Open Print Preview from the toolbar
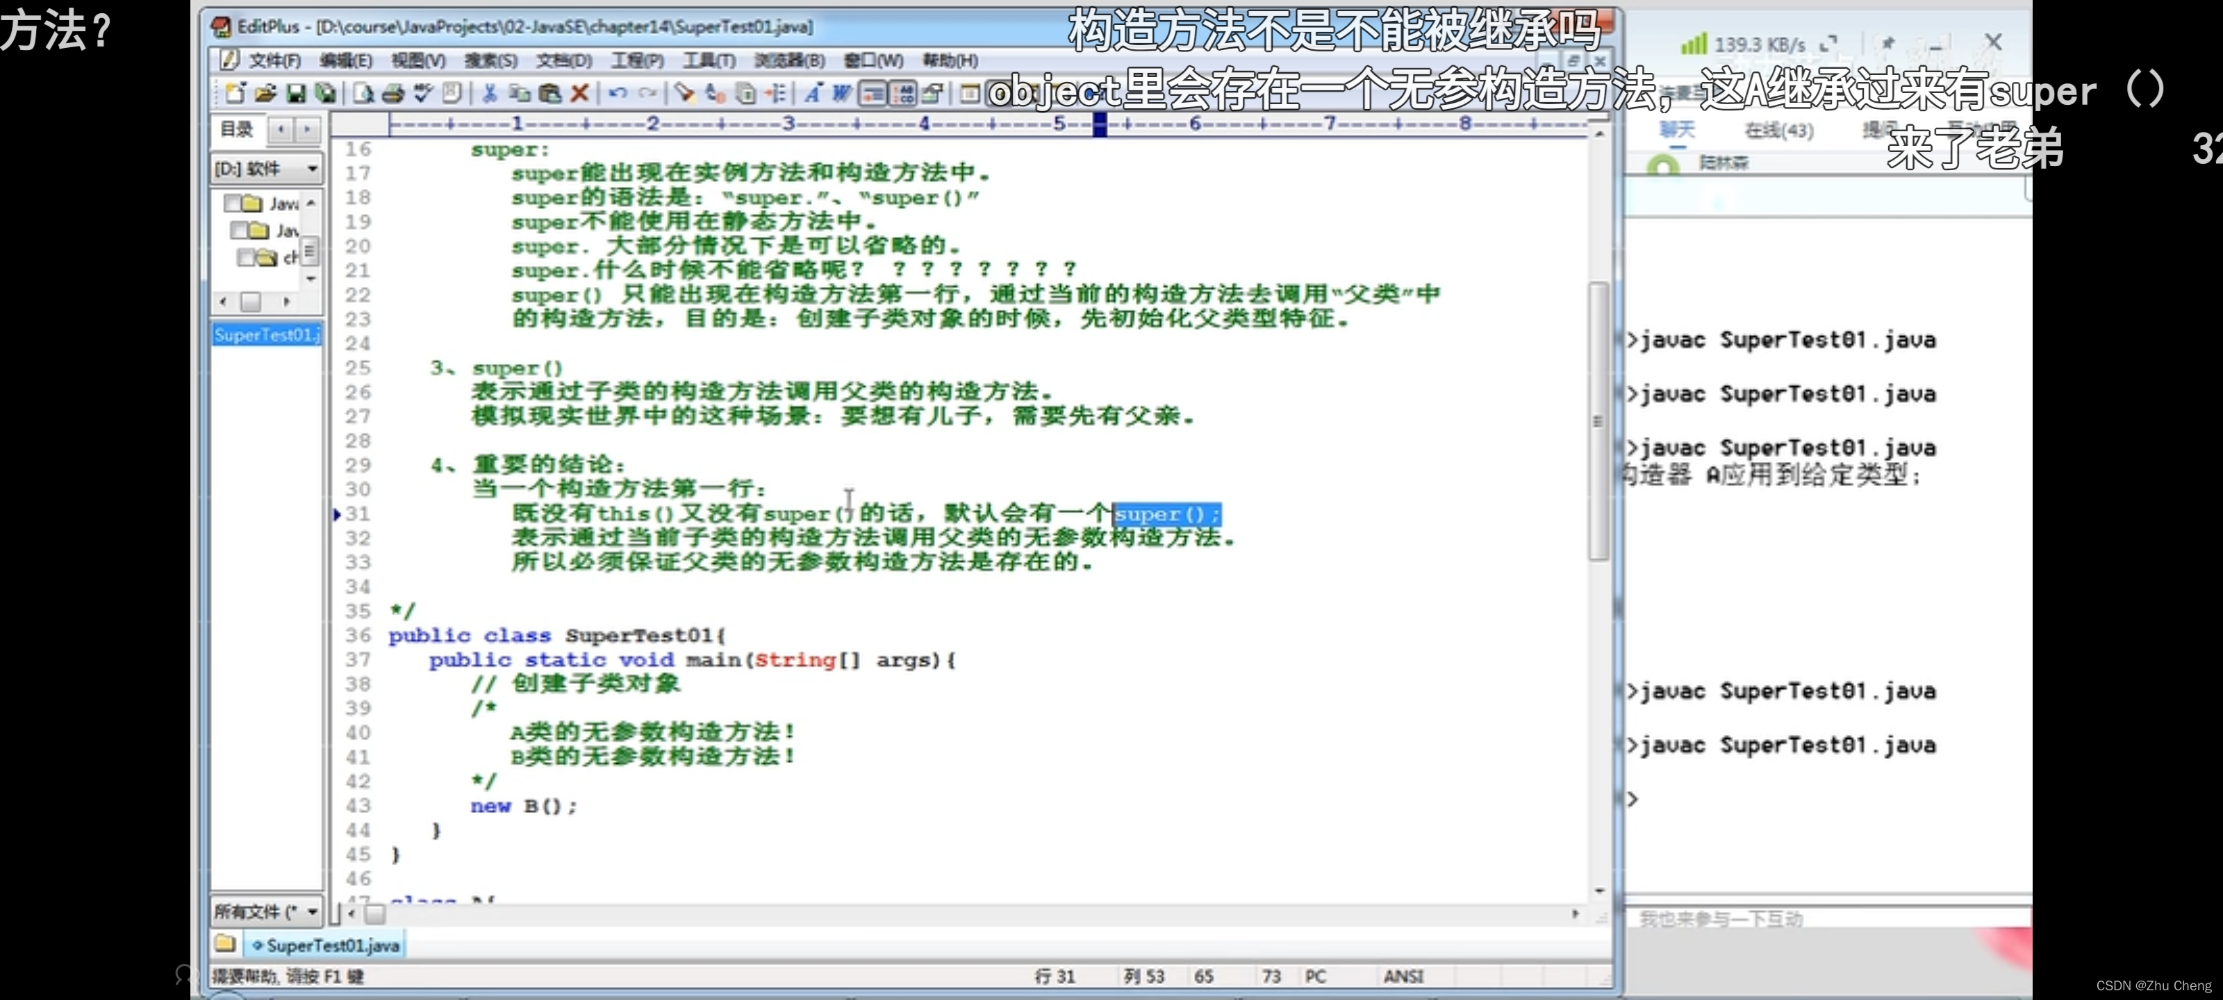The height and width of the screenshot is (1000, 2223). pos(363,92)
